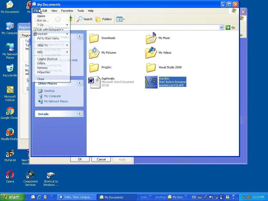
Task: Expand the Links toolbar chevron on taskbar
Action: [150, 196]
